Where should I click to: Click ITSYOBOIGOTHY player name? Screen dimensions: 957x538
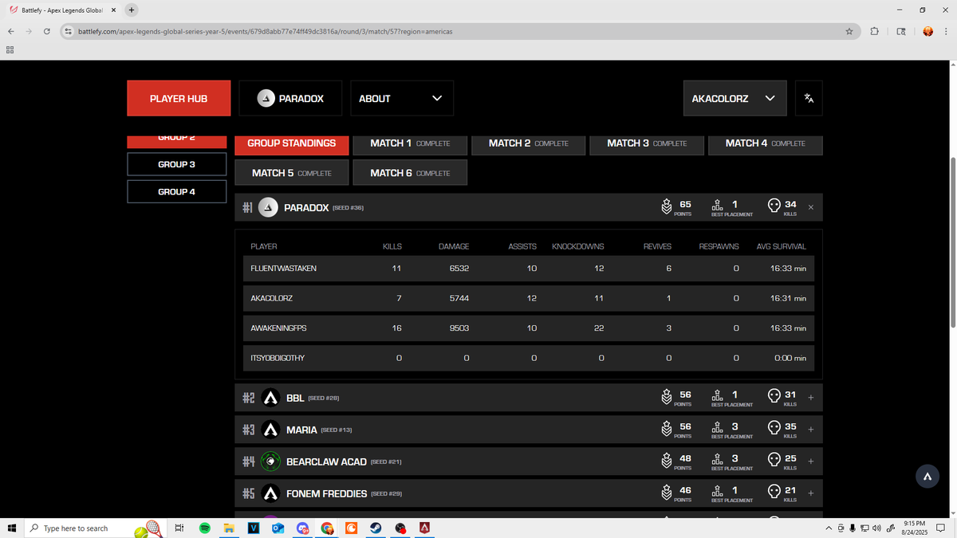(278, 358)
